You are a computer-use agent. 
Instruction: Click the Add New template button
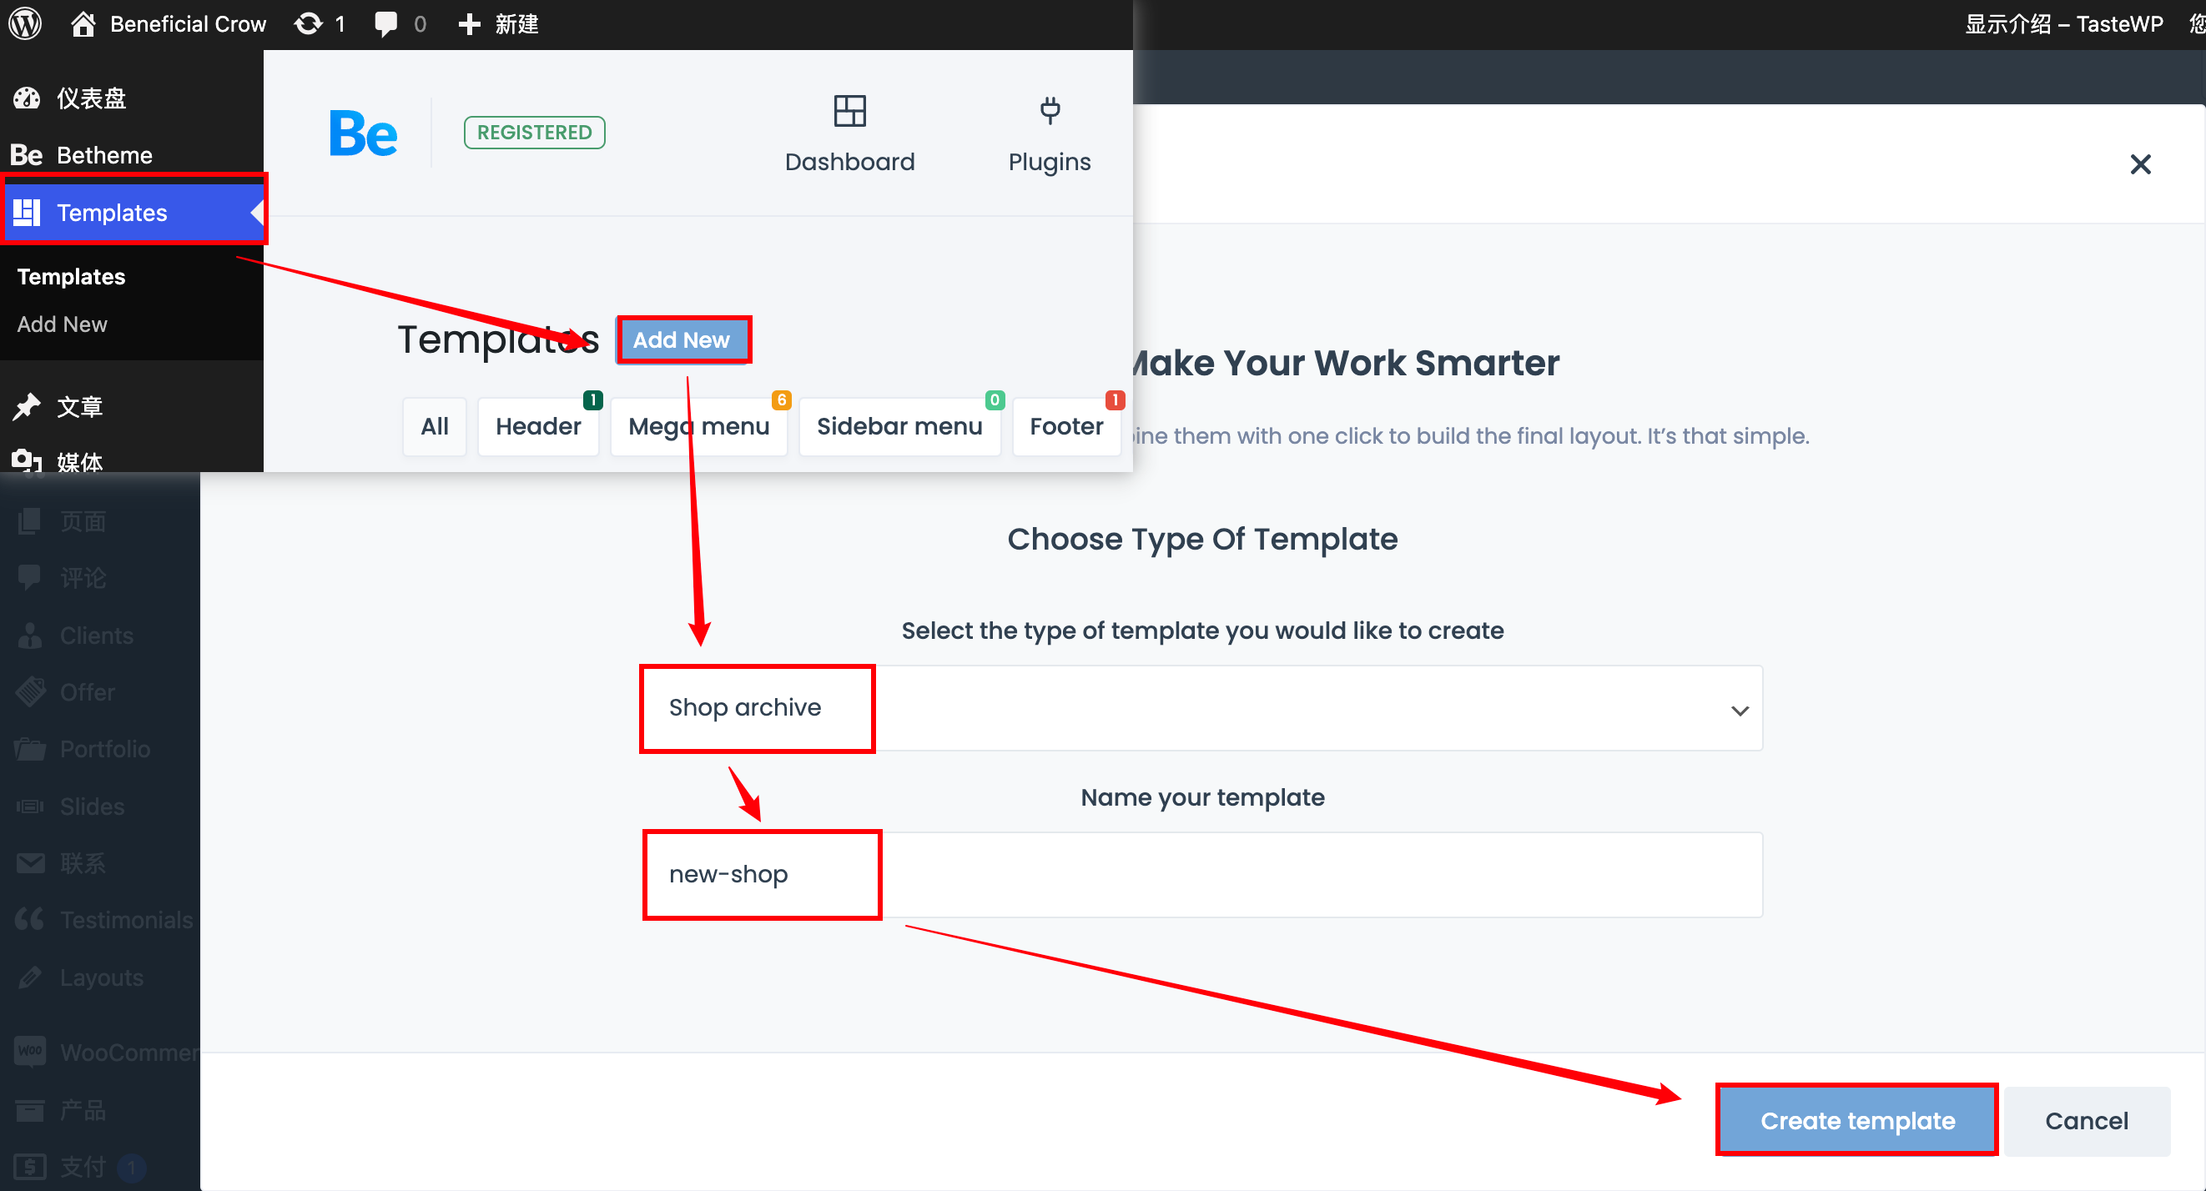pos(681,340)
